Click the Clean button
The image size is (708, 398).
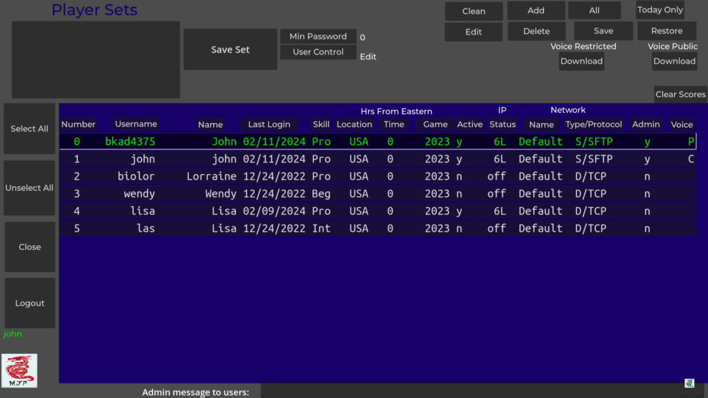pos(474,11)
